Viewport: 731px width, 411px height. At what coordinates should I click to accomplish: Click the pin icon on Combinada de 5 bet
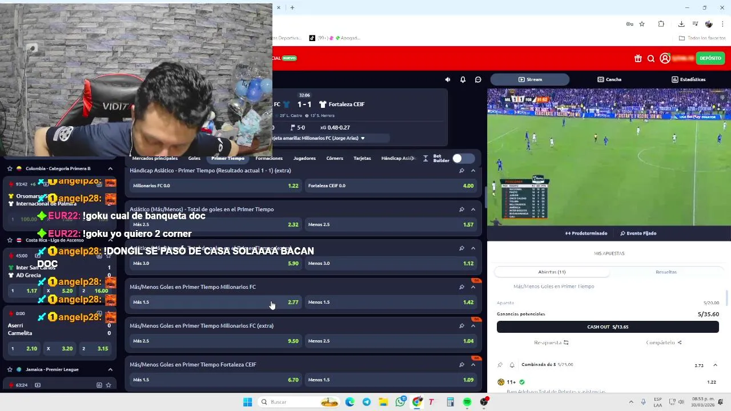click(500, 365)
